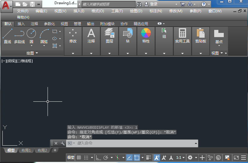The height and width of the screenshot is (163, 248).
Task: Open the 图层 (Layers) panel icon
Action: (109, 36)
